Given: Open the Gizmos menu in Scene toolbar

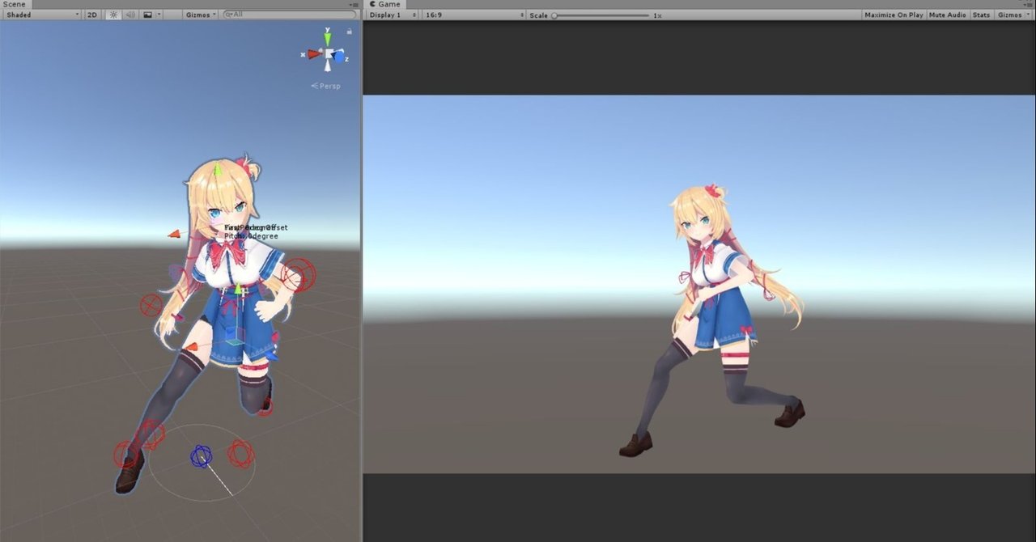Looking at the screenshot, I should click(197, 14).
